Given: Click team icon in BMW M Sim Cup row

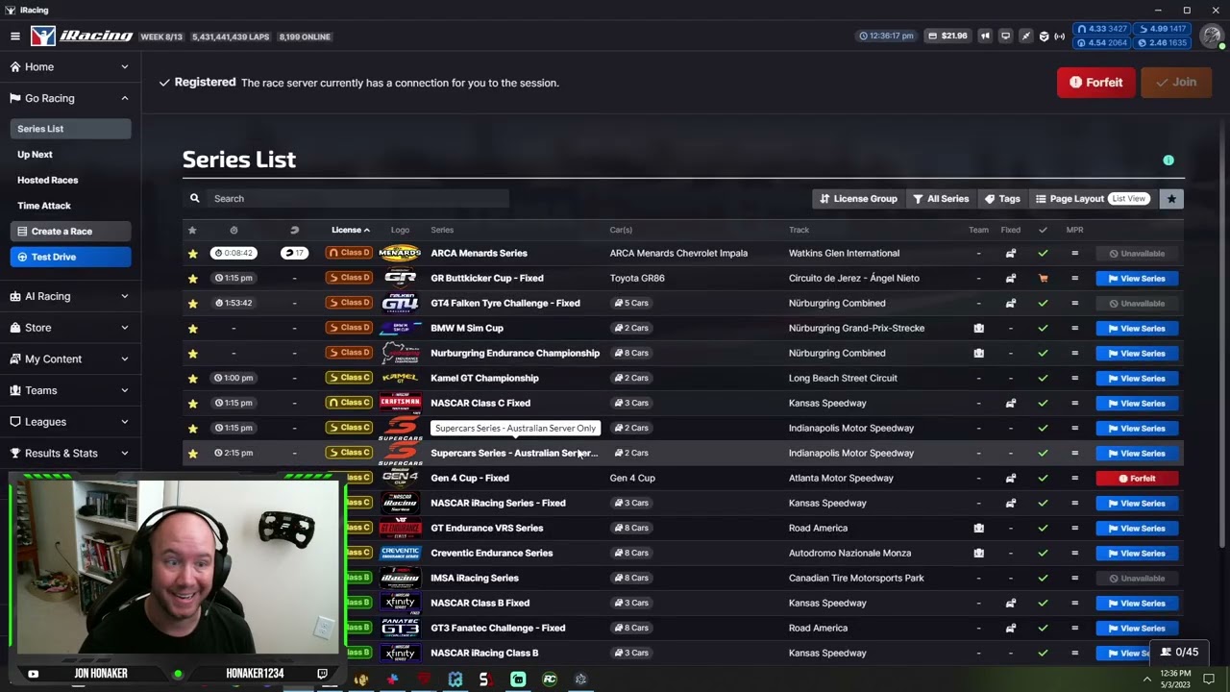Looking at the screenshot, I should [978, 329].
